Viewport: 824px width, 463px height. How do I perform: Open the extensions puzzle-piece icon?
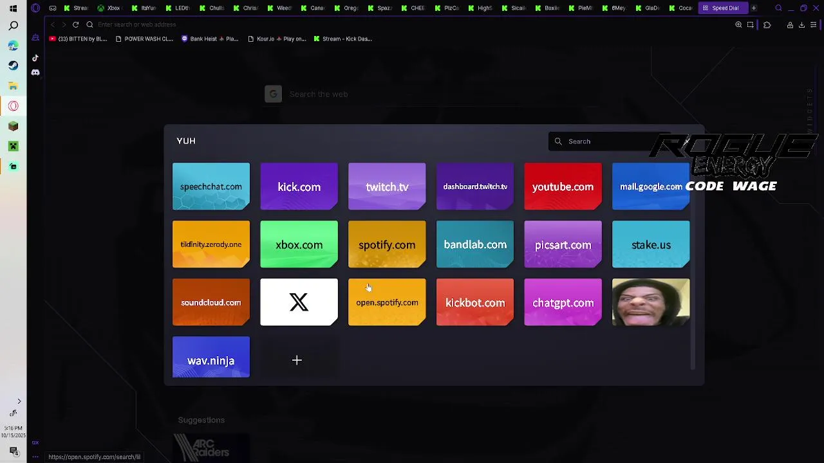pos(767,24)
